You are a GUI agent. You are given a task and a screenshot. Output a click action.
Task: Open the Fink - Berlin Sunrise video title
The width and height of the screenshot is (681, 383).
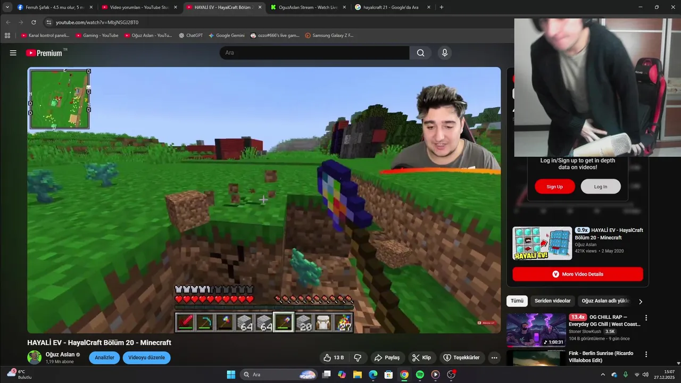tap(601, 356)
